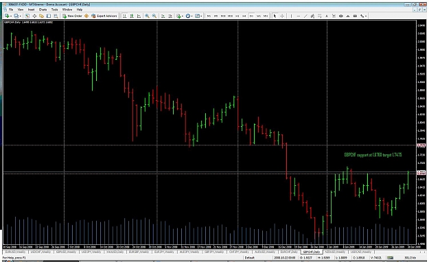The height and width of the screenshot is (262, 429).
Task: Switch to the EURGBP,Weekly chart tab
Action: click(139, 252)
